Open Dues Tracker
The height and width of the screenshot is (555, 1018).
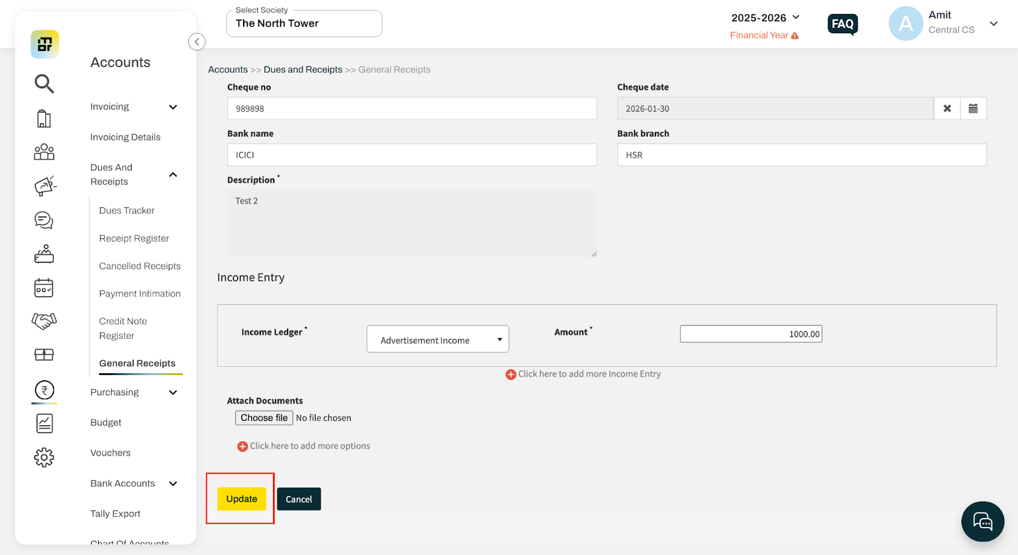127,210
